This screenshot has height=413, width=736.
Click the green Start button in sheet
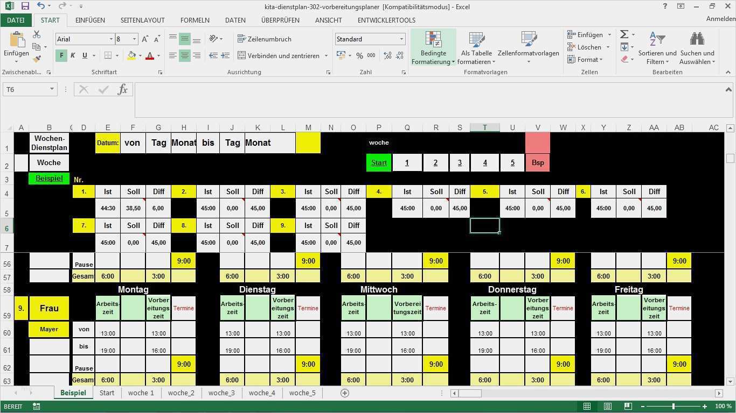pos(379,162)
